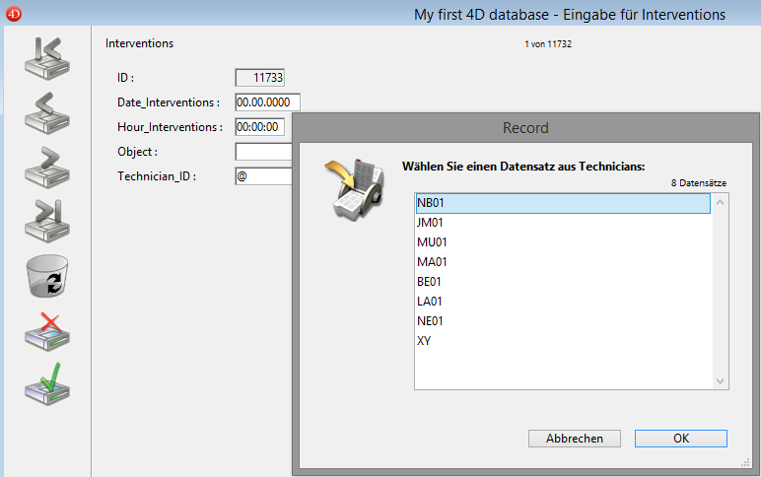The height and width of the screenshot is (477, 761).
Task: Choose MU01 from the technician list
Action: pos(562,242)
